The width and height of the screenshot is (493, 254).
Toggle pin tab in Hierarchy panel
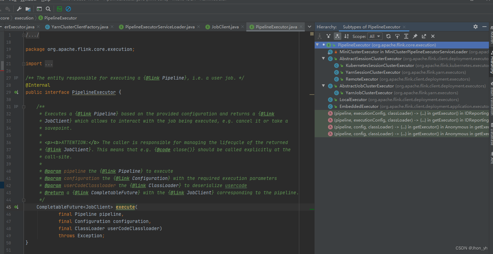415,36
